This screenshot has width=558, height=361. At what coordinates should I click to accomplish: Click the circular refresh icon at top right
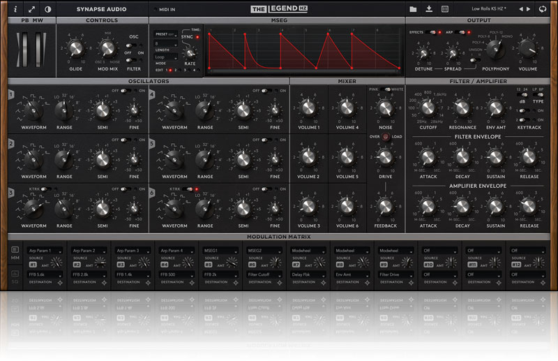tap(542, 9)
